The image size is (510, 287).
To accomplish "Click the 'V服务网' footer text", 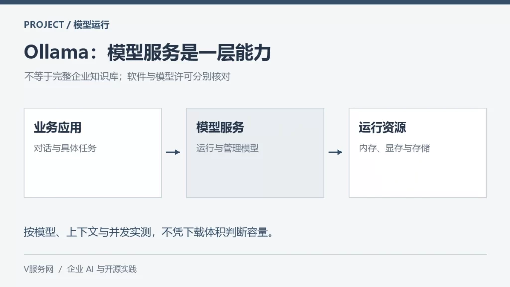I will pyautogui.click(x=39, y=269).
